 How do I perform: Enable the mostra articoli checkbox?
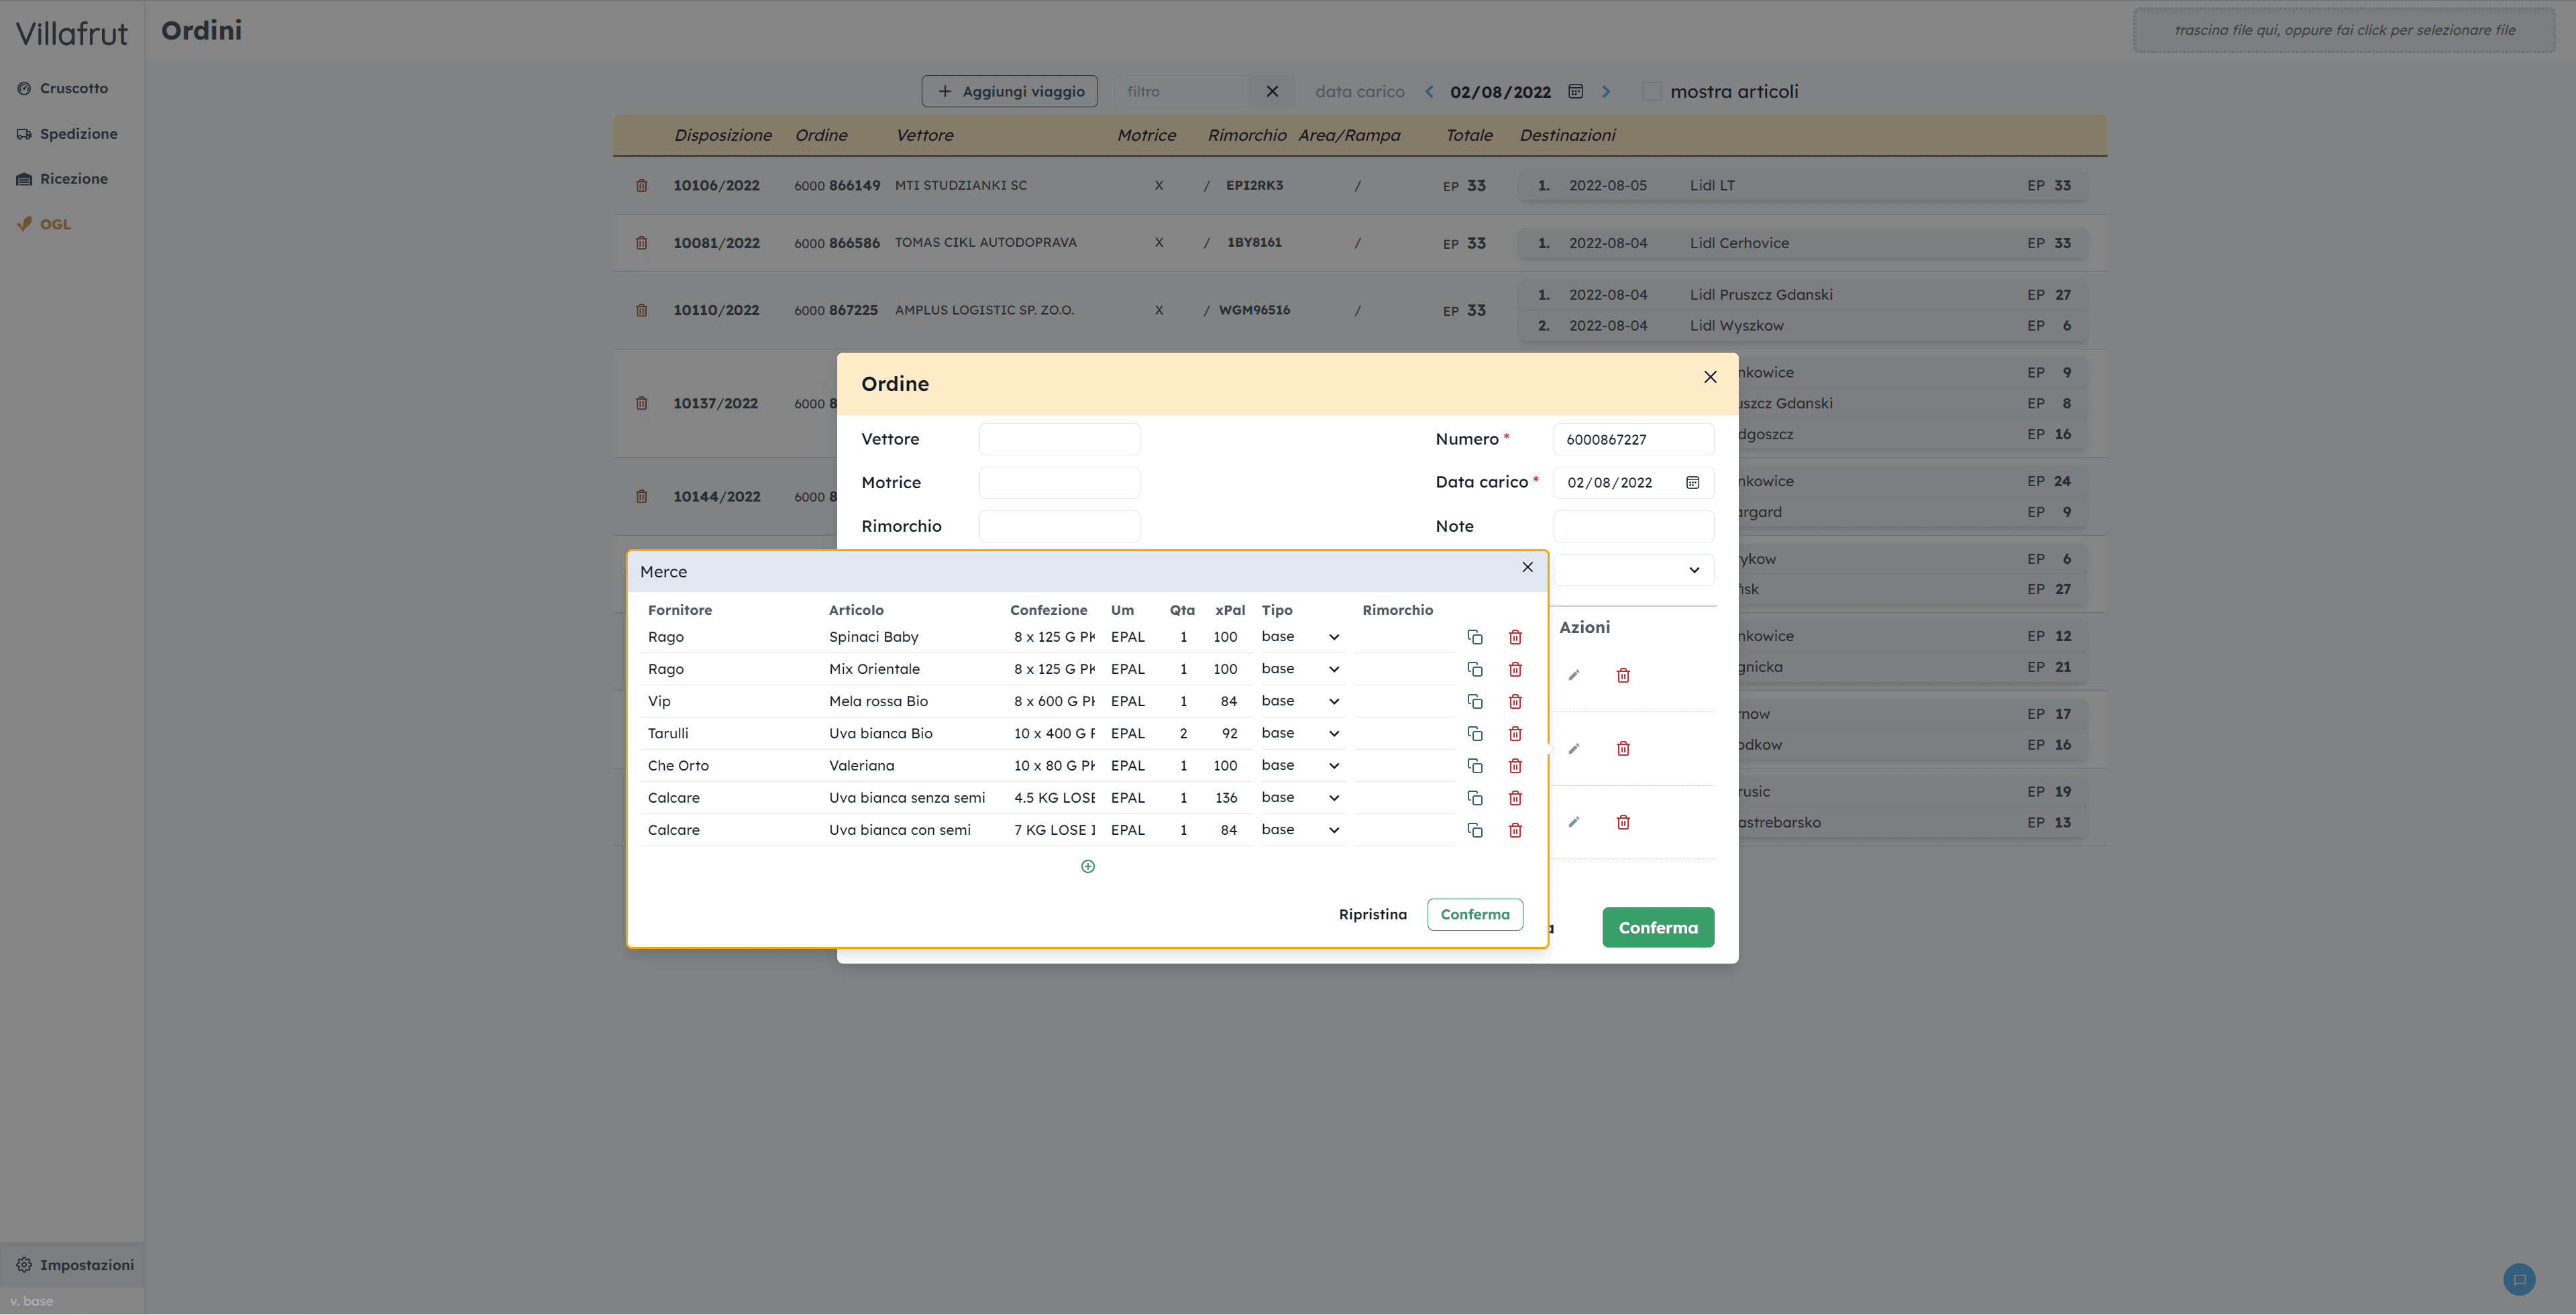1653,92
